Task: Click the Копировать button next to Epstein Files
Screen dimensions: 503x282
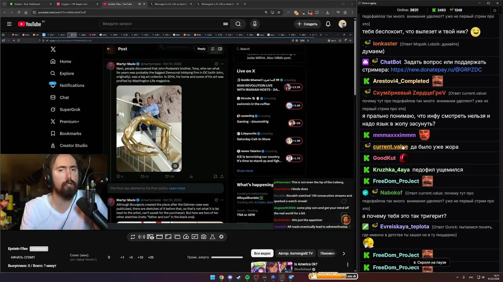Action: (39, 249)
